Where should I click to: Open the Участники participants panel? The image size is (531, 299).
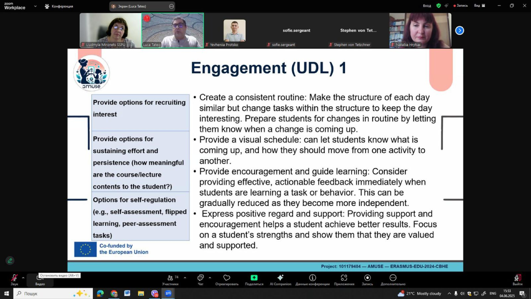click(x=170, y=280)
